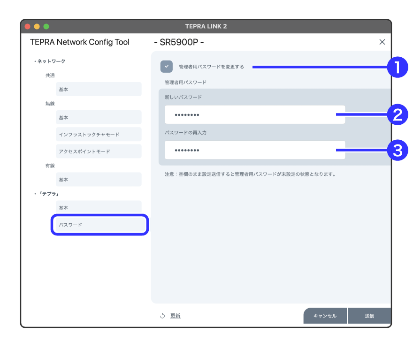The width and height of the screenshot is (413, 348).
Task: Click the yellow macOS minimize button
Action: coord(37,26)
